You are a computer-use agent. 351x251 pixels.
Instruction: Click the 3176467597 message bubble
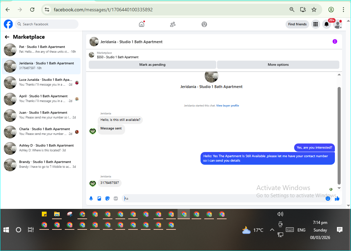pyautogui.click(x=110, y=183)
